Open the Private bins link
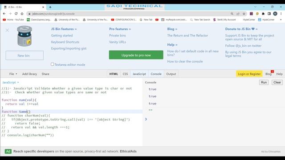Viewport: 285px width, 160px height. (x=118, y=36)
